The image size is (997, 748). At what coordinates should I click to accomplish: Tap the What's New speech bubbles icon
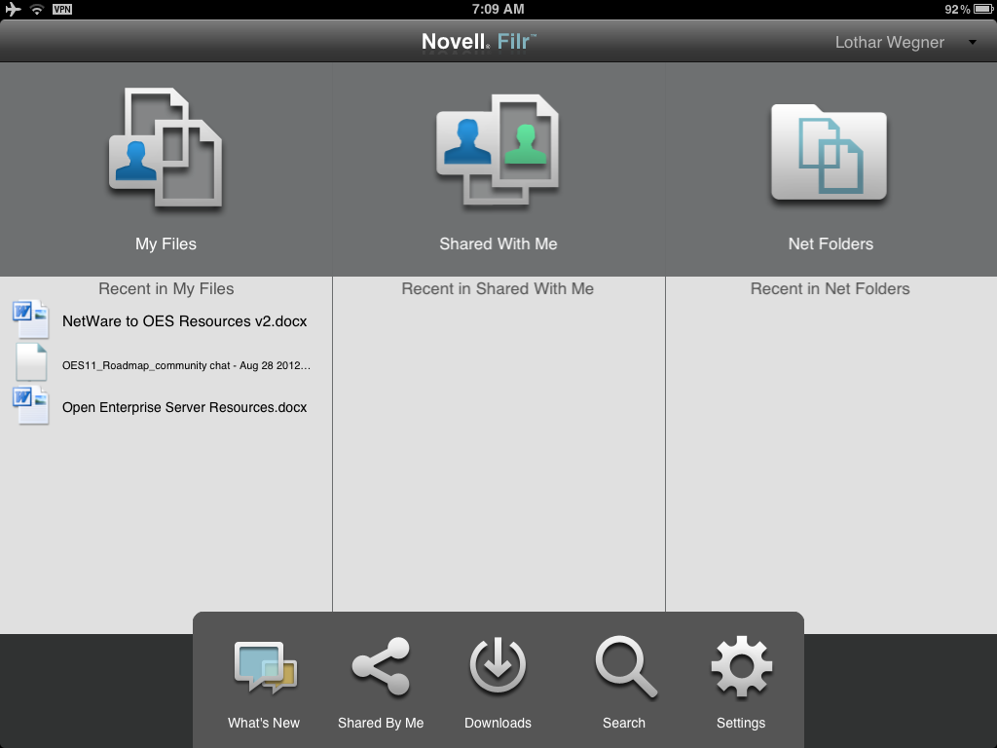pos(265,667)
